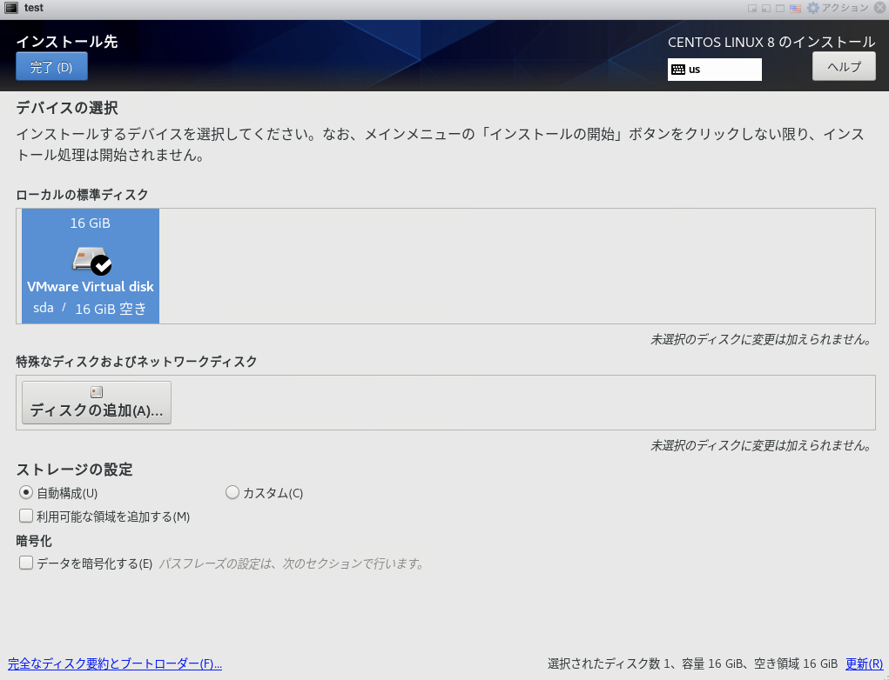Screen dimensions: 889x680
Task: Click the us keyboard layout indicator
Action: (x=714, y=70)
